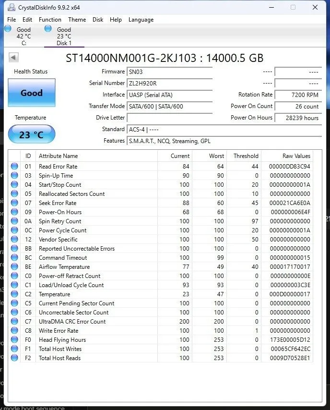
Task: Open the File menu
Action: click(x=12, y=20)
